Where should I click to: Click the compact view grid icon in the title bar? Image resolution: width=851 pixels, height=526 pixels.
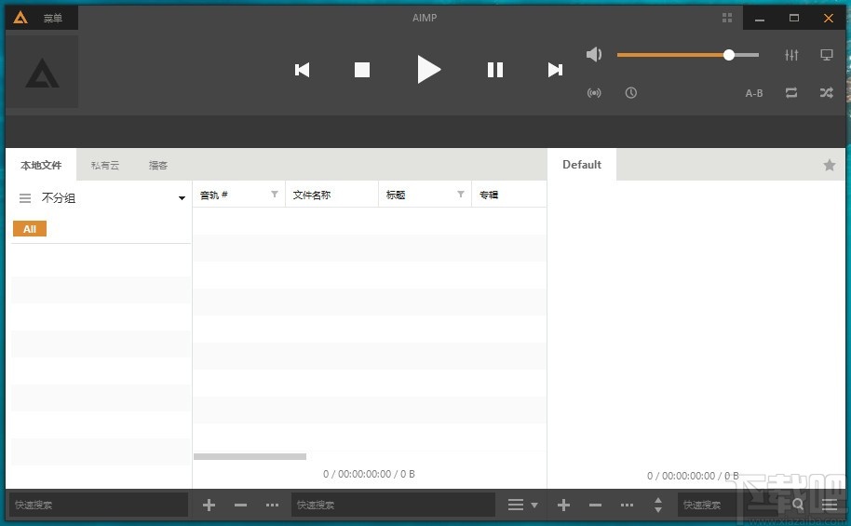727,18
